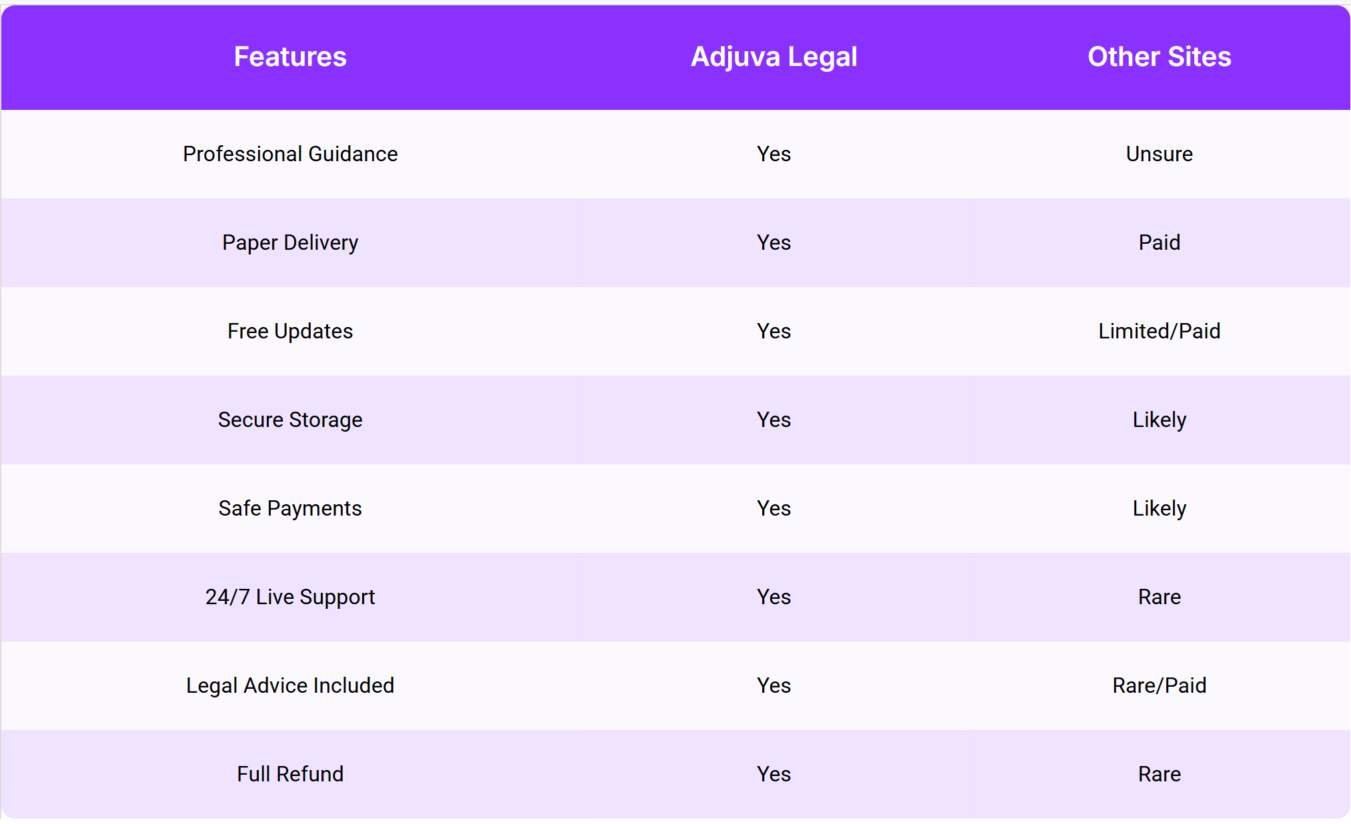Click Likely in the Secure Storage row
Screen dimensions: 1351x824
point(1159,420)
